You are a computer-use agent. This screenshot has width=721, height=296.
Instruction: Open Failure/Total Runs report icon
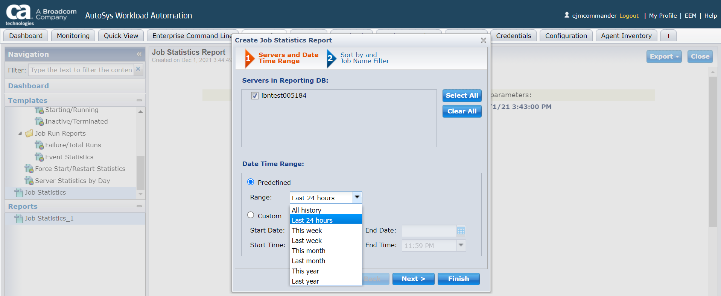pos(39,145)
